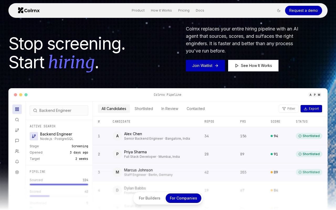Viewport: 336px width, 210px height.
Task: Focus the Backend Engineer search field
Action: coord(59,111)
